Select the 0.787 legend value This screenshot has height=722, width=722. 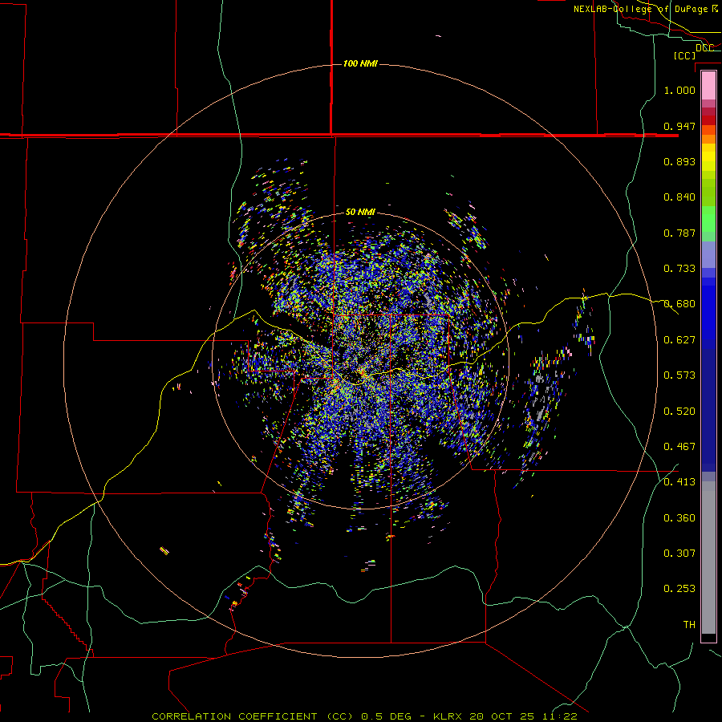[679, 233]
